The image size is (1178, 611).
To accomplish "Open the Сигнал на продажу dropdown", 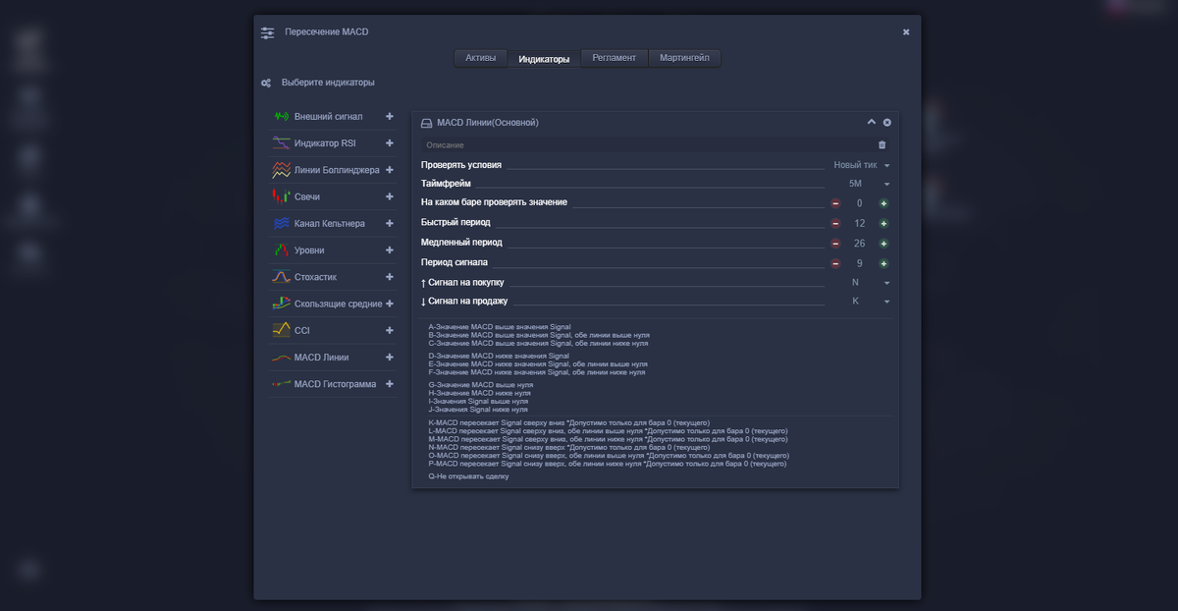I will pyautogui.click(x=871, y=301).
